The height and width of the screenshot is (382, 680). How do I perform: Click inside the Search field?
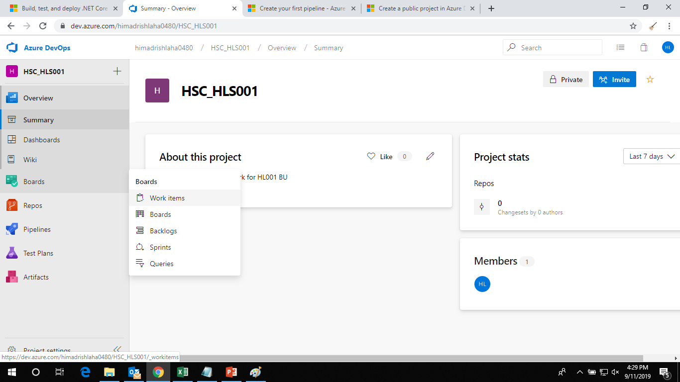tap(553, 47)
